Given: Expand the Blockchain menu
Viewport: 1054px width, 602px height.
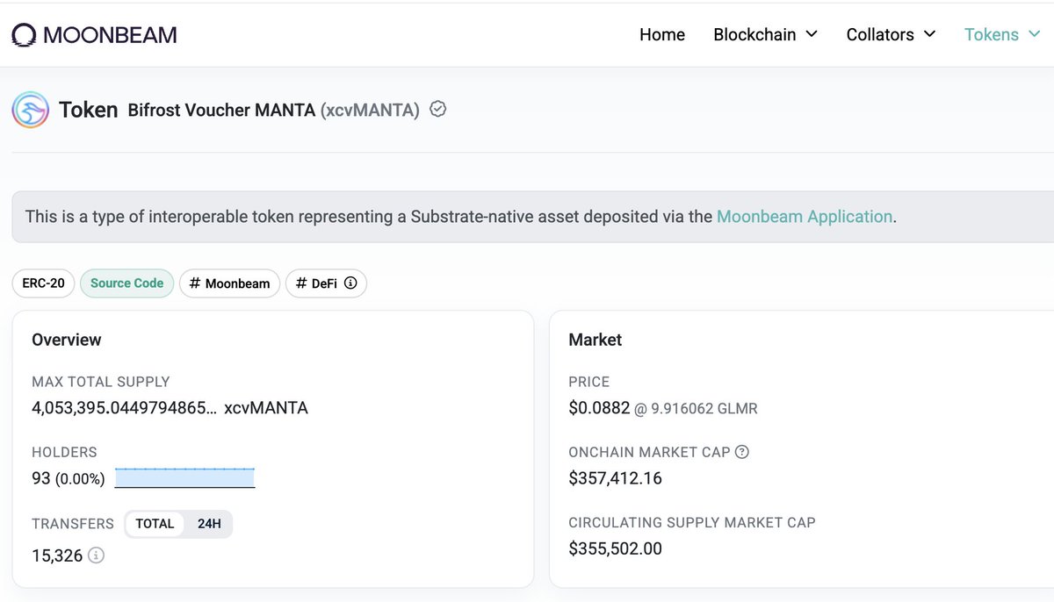Looking at the screenshot, I should 766,35.
